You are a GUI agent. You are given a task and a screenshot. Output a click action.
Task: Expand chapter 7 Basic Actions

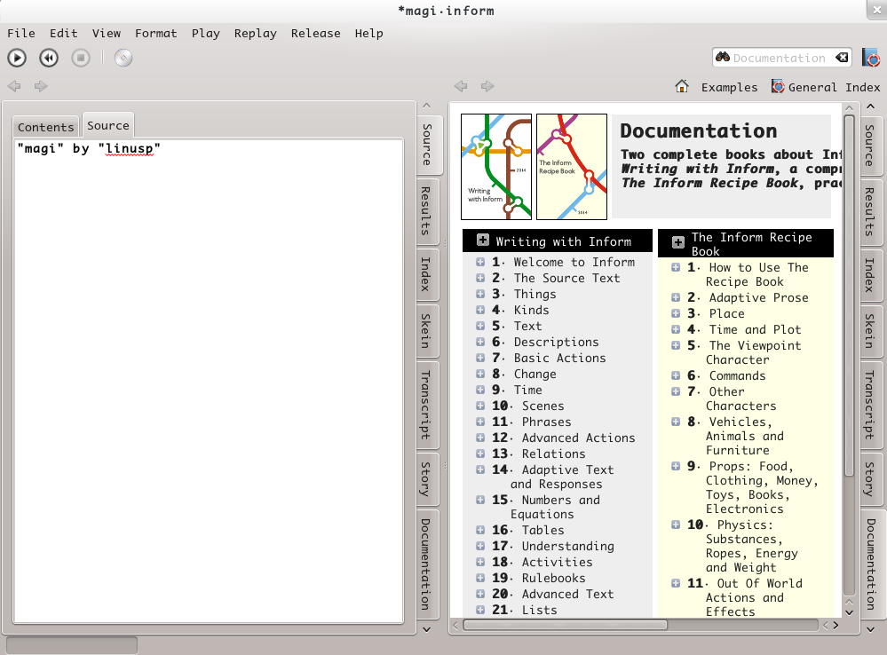click(x=480, y=358)
